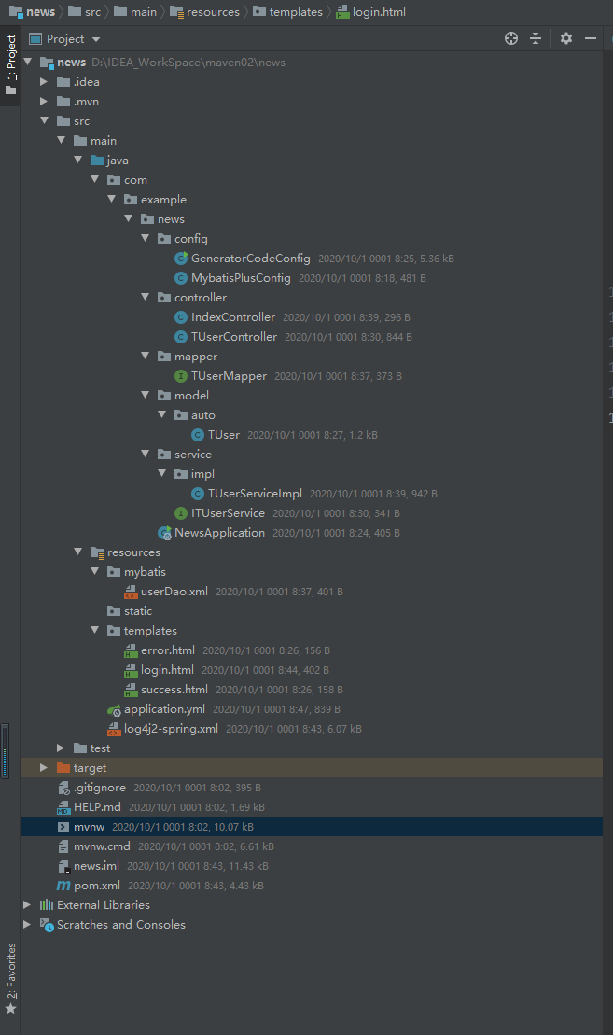Expand Scratches and Consoles node

(x=27, y=925)
